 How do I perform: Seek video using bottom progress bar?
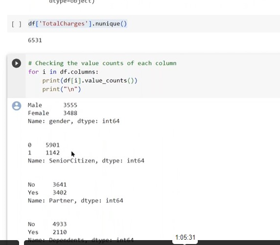coord(152,243)
